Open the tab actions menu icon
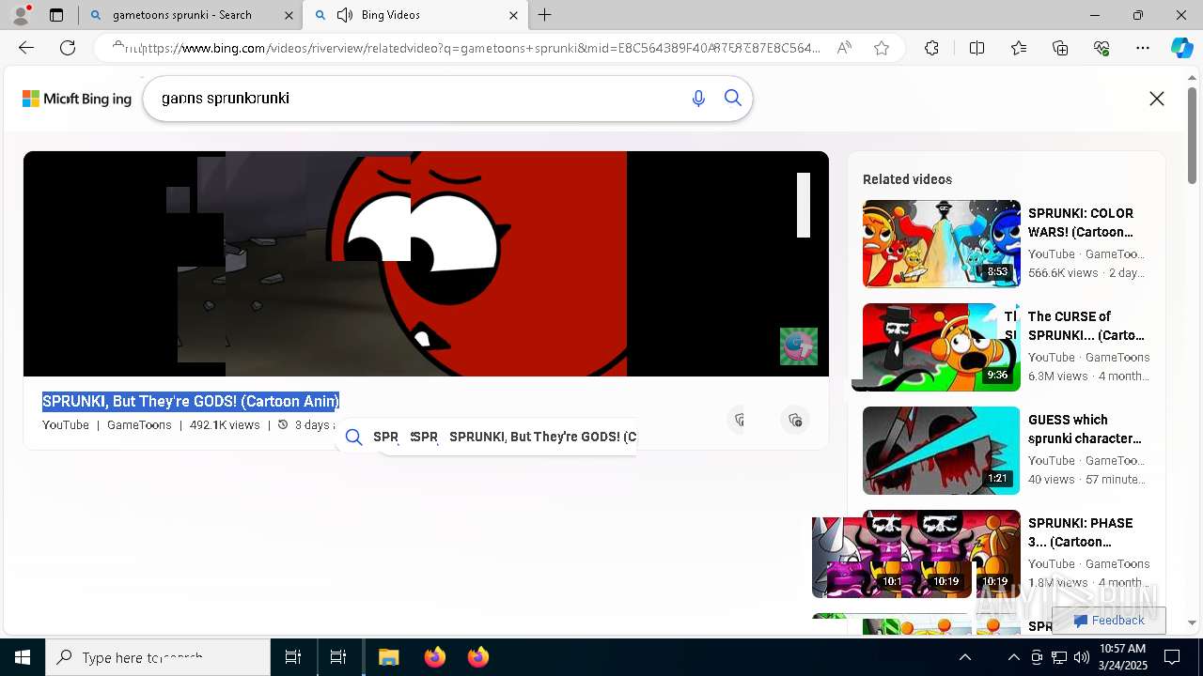The height and width of the screenshot is (676, 1203). pyautogui.click(x=56, y=15)
